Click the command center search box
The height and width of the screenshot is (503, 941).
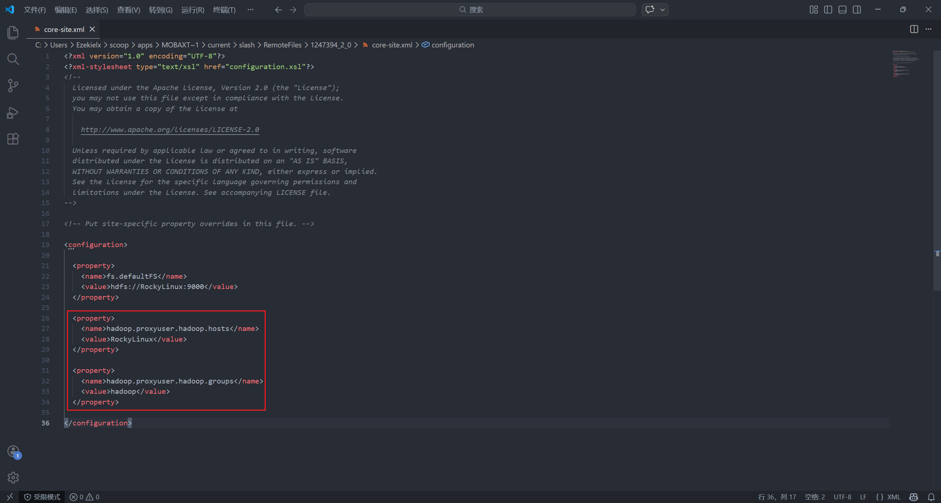tap(470, 10)
